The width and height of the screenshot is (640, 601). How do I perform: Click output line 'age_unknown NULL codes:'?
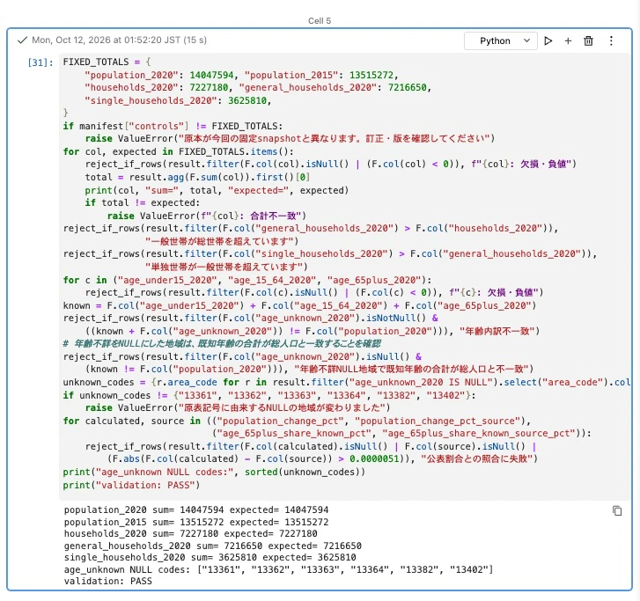tap(278, 569)
